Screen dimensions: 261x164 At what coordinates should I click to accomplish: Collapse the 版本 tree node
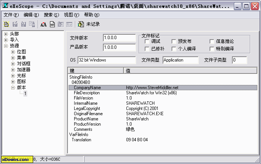pos(13,88)
